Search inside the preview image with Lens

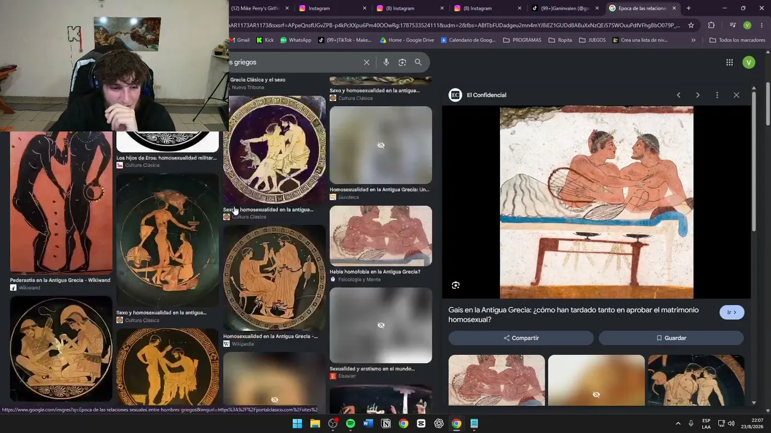(455, 285)
